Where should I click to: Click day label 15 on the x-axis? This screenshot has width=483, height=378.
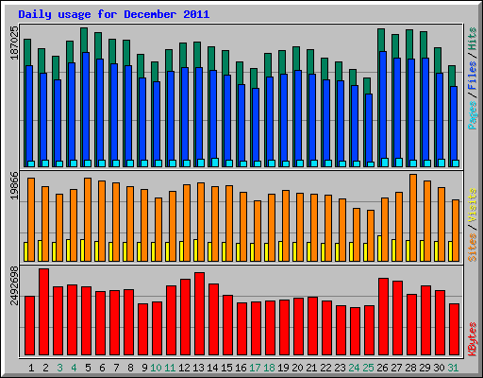tap(226, 368)
